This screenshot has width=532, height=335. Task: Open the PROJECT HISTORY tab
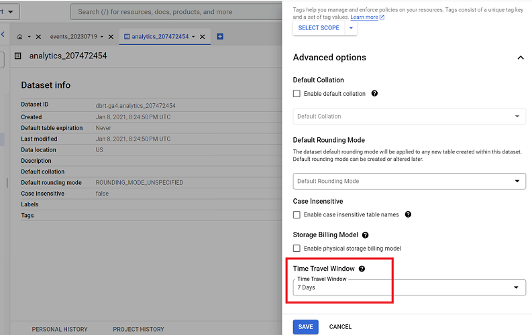(x=138, y=329)
